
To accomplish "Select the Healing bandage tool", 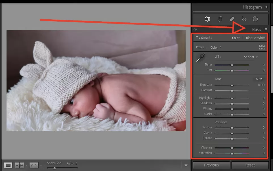I will (232, 19).
